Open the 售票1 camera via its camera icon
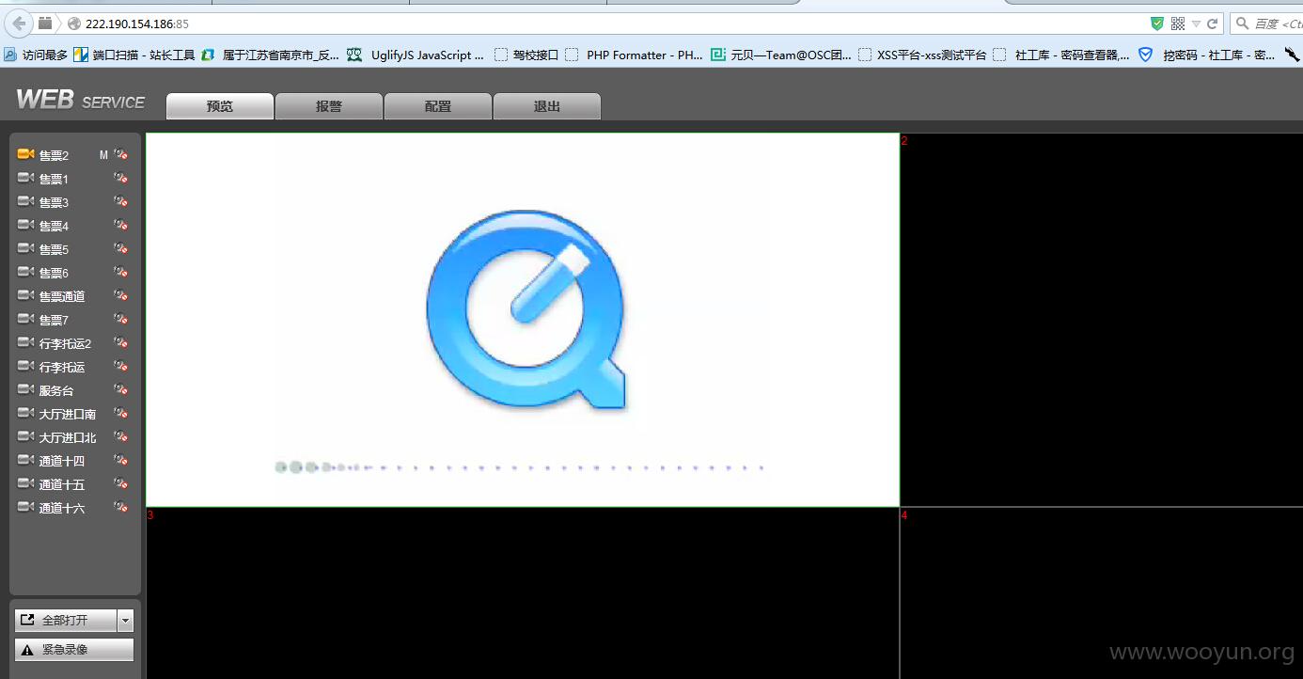This screenshot has height=679, width=1303. pyautogui.click(x=25, y=178)
